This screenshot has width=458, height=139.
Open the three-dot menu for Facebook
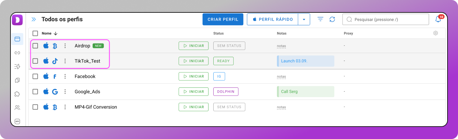coord(65,76)
